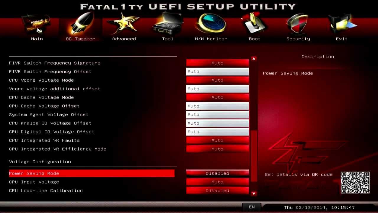Select the CPU Input Voltage label
The image size is (378, 213).
point(34,182)
